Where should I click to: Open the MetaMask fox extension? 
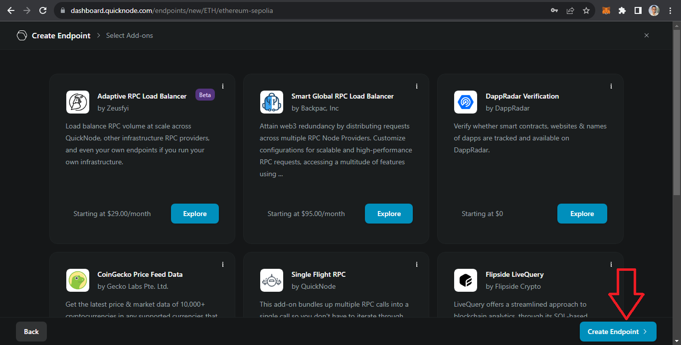coord(606,10)
